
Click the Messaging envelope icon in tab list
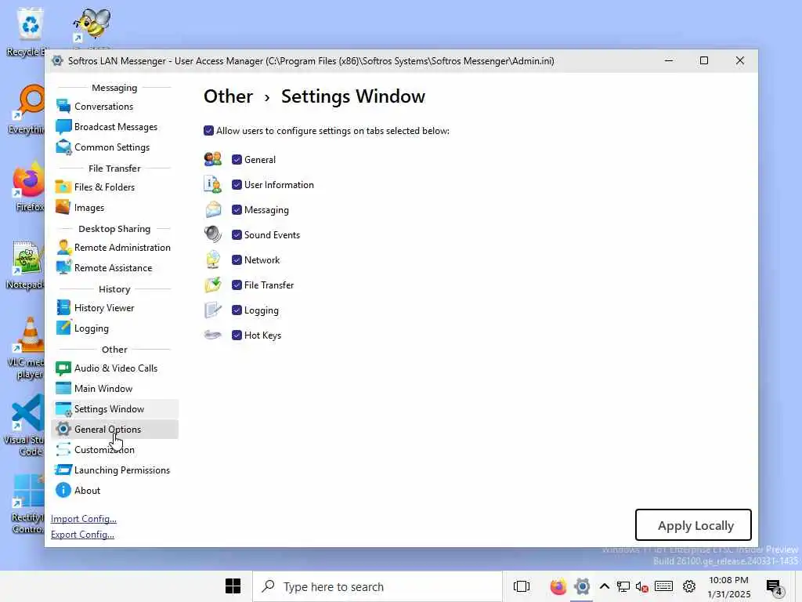213,209
